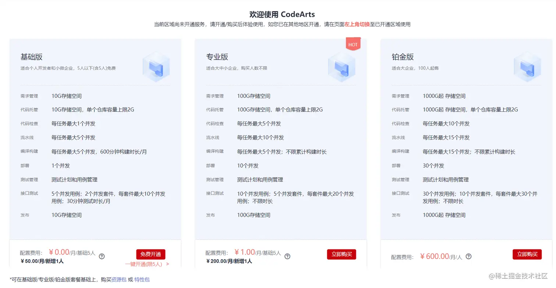556x288 pixels.
Task: Click the HOT badge on 专业版
Action: click(353, 44)
